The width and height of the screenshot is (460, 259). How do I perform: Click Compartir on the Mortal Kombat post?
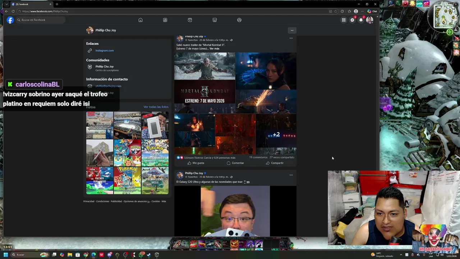point(275,163)
